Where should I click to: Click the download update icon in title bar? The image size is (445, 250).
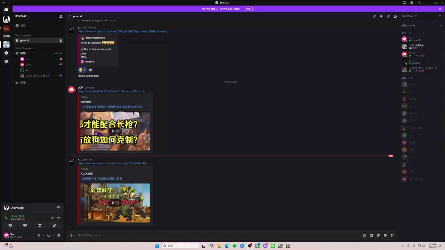(x=420, y=3)
